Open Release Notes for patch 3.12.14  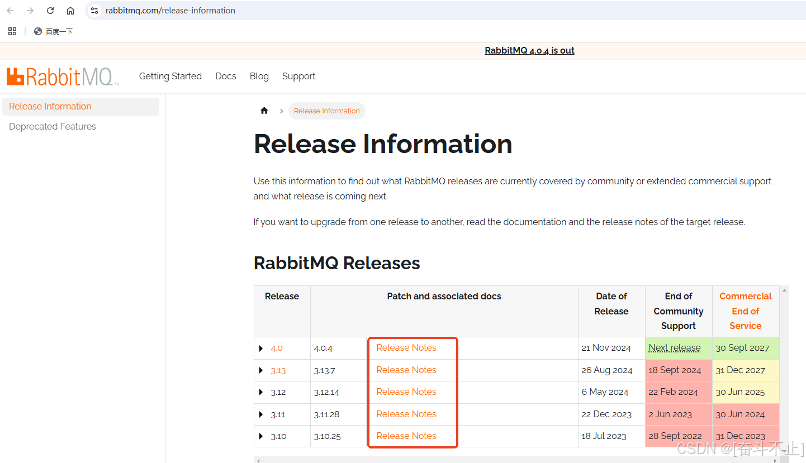click(406, 392)
